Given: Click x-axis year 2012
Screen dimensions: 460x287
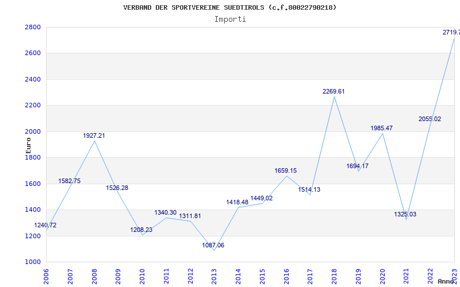Looking at the screenshot, I should coord(190,276).
